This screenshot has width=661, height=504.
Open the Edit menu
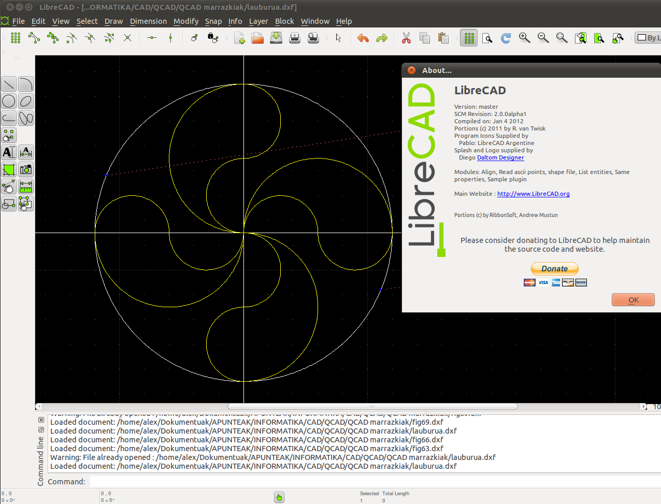[x=38, y=21]
